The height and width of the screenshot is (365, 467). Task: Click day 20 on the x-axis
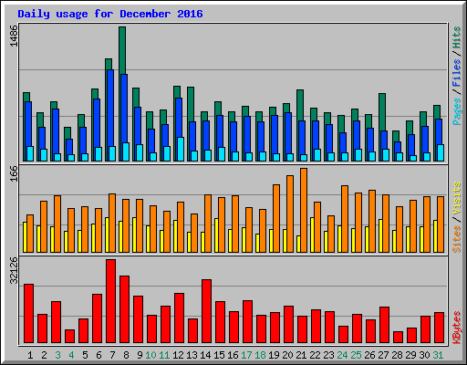pyautogui.click(x=287, y=355)
